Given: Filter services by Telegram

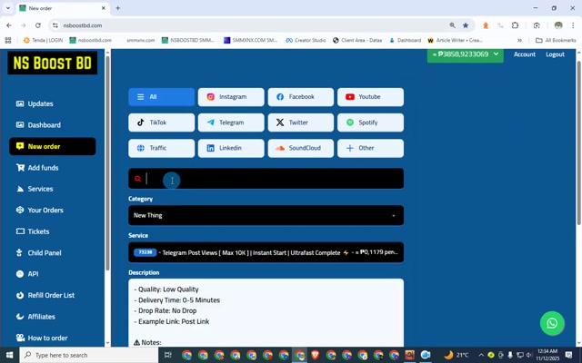Looking at the screenshot, I should click(x=231, y=123).
